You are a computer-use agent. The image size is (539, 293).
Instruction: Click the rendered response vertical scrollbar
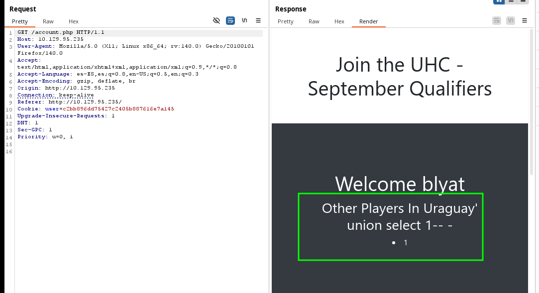click(x=531, y=99)
